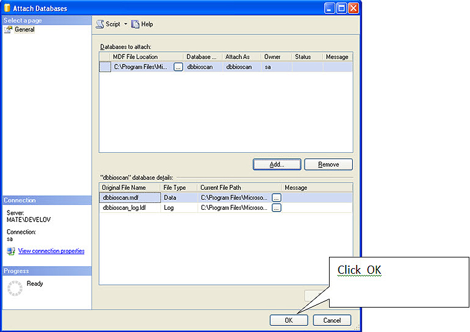The width and height of the screenshot is (470, 332).
Task: Browse path for dbbioscan_log.ldf log file
Action: [x=276, y=207]
